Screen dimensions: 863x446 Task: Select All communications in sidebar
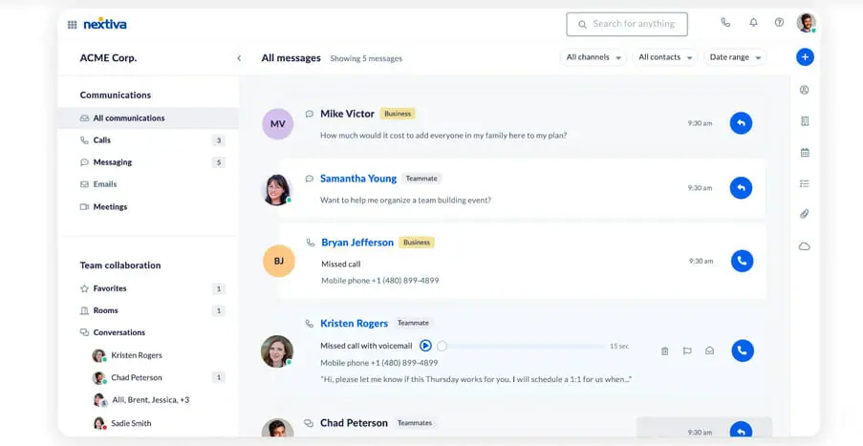pyautogui.click(x=148, y=117)
